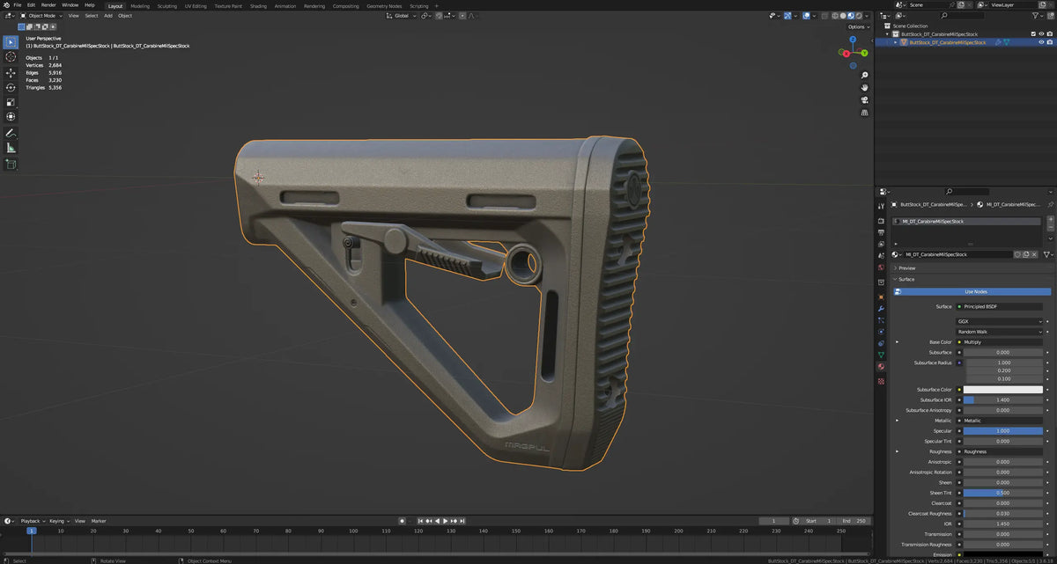Screen dimensions: 1057x564
Task: Click the Blender logo menu icon
Action: (x=5, y=5)
